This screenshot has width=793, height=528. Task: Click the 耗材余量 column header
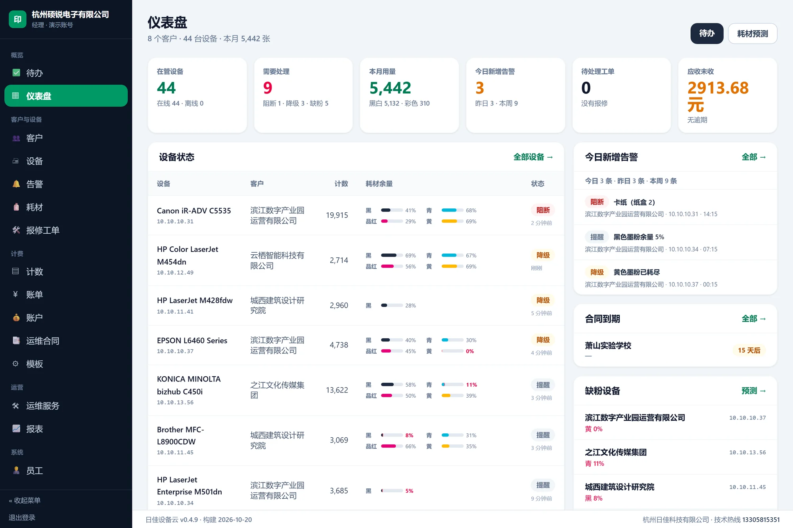(379, 184)
